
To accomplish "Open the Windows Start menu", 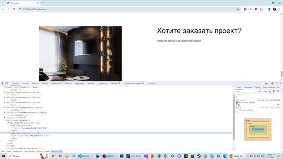I will coord(3,156).
